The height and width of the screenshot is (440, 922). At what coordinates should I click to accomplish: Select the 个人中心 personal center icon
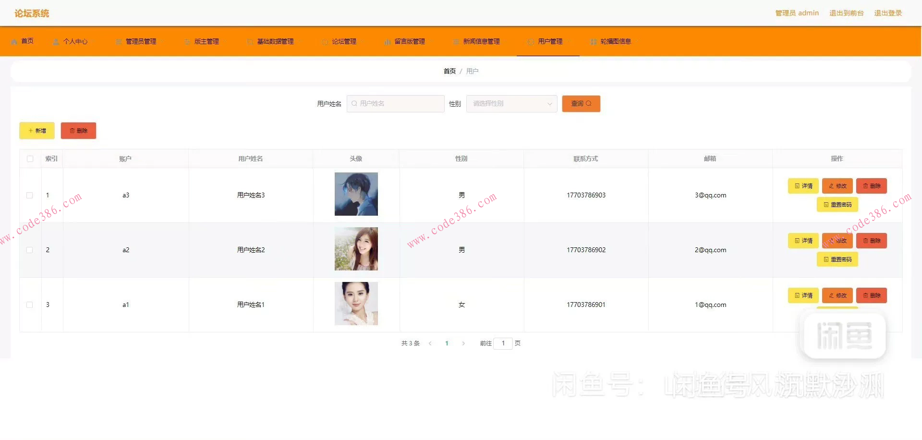pyautogui.click(x=55, y=41)
